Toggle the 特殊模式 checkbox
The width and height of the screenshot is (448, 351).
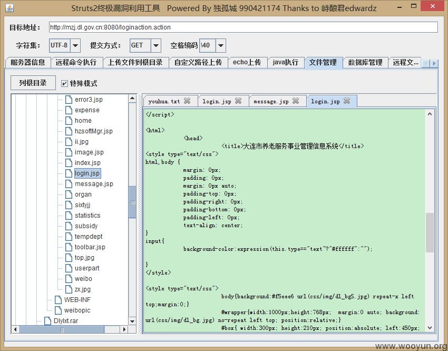pos(65,83)
